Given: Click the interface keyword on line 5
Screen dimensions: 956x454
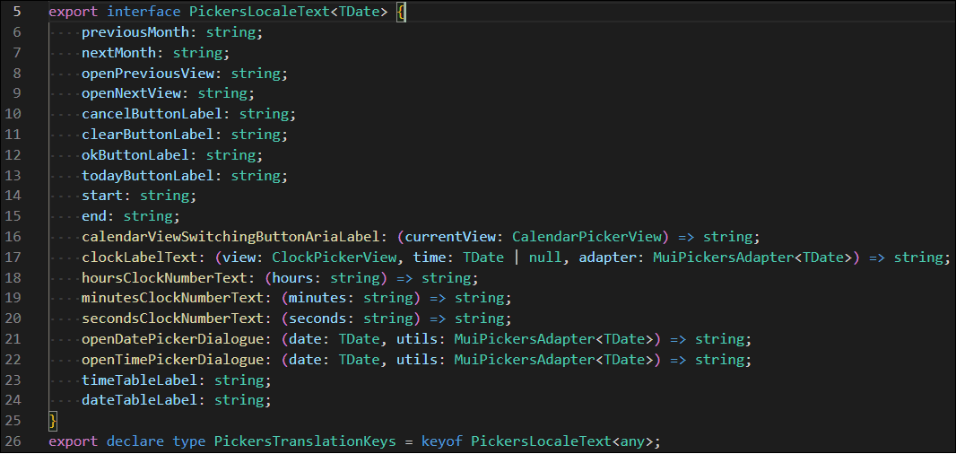Looking at the screenshot, I should point(143,12).
